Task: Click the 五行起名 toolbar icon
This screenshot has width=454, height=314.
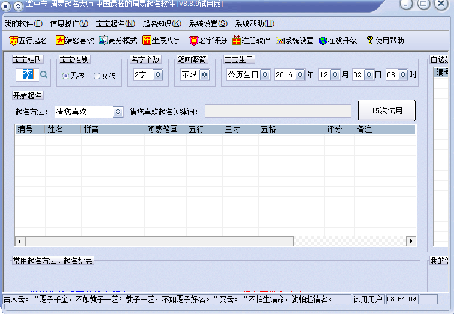Action: coord(14,41)
